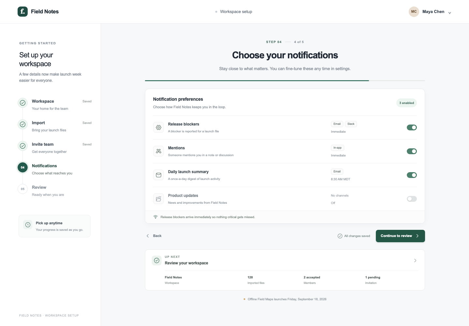Click the wifi icon beside release blockers note
The height and width of the screenshot is (326, 469).
tap(156, 217)
